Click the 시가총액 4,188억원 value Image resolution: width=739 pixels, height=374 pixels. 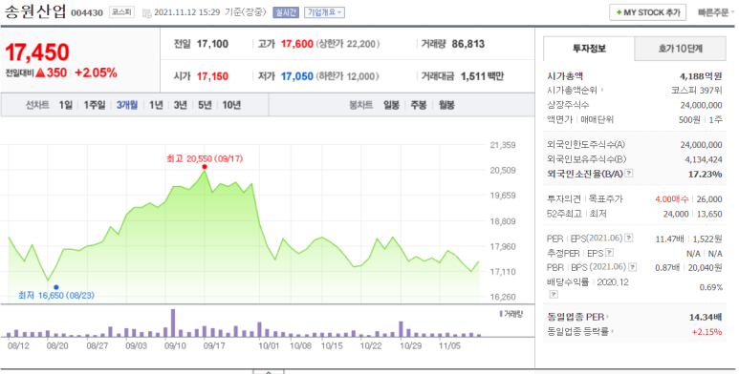pyautogui.click(x=701, y=75)
